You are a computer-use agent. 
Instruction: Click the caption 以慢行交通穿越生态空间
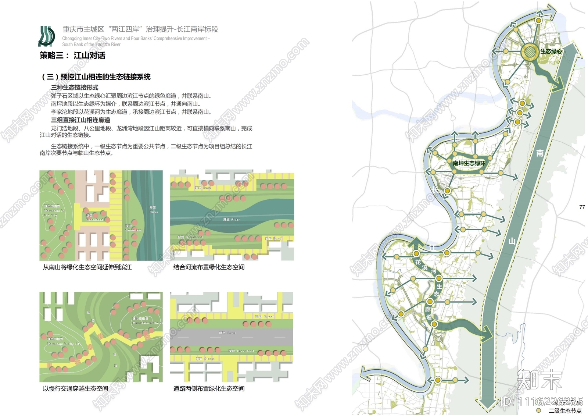(x=75, y=388)
